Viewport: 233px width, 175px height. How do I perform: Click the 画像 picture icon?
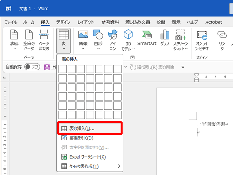tap(83, 35)
